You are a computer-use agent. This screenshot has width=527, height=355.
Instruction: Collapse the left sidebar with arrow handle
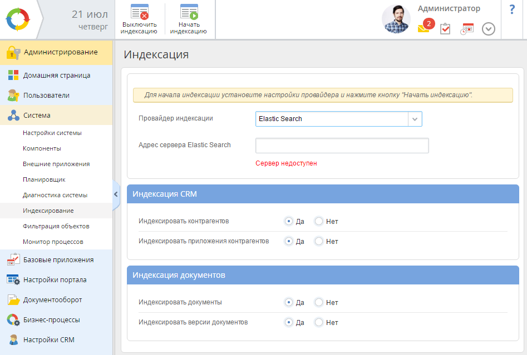(x=116, y=194)
